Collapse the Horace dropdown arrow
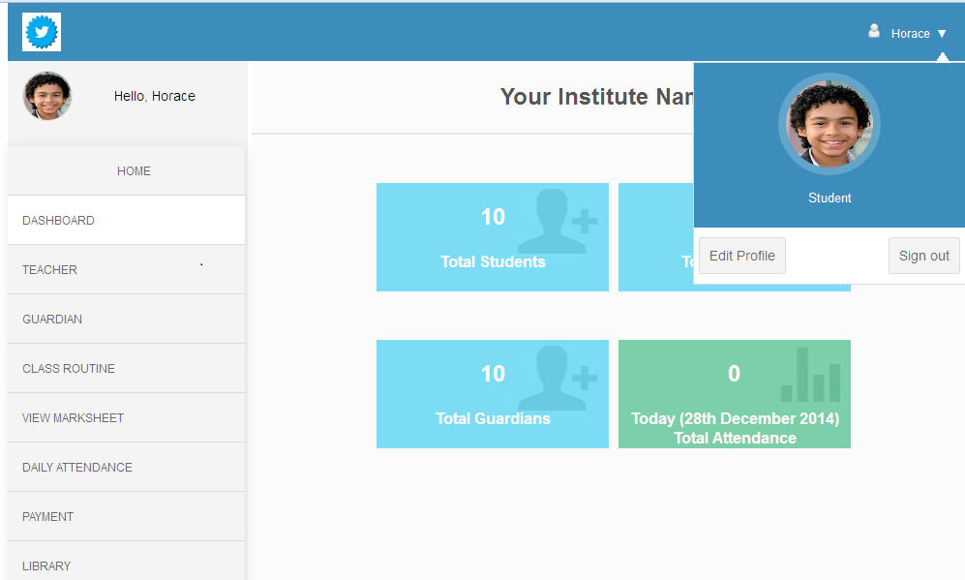The height and width of the screenshot is (580, 965). point(942,34)
